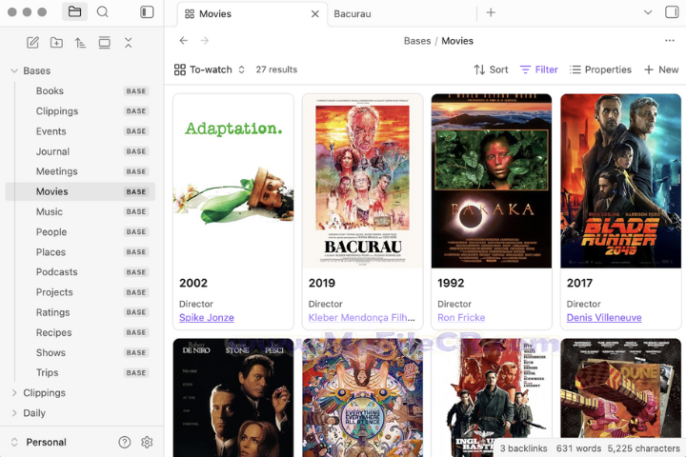
Task: Follow the Spike Jonze director link
Action: coord(207,318)
